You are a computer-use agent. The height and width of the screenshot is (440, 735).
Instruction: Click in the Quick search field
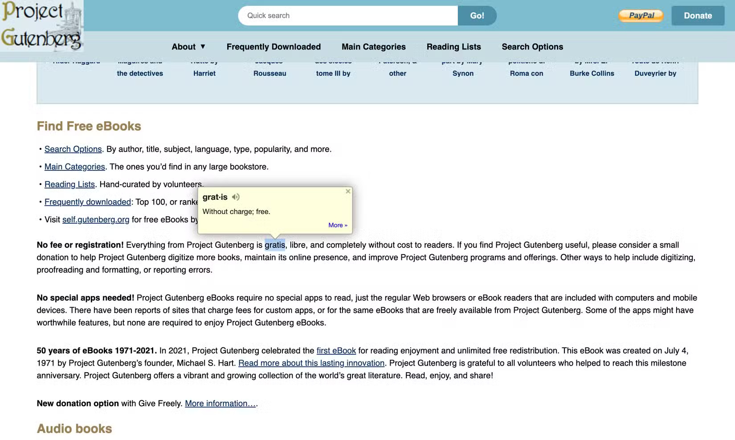347,15
